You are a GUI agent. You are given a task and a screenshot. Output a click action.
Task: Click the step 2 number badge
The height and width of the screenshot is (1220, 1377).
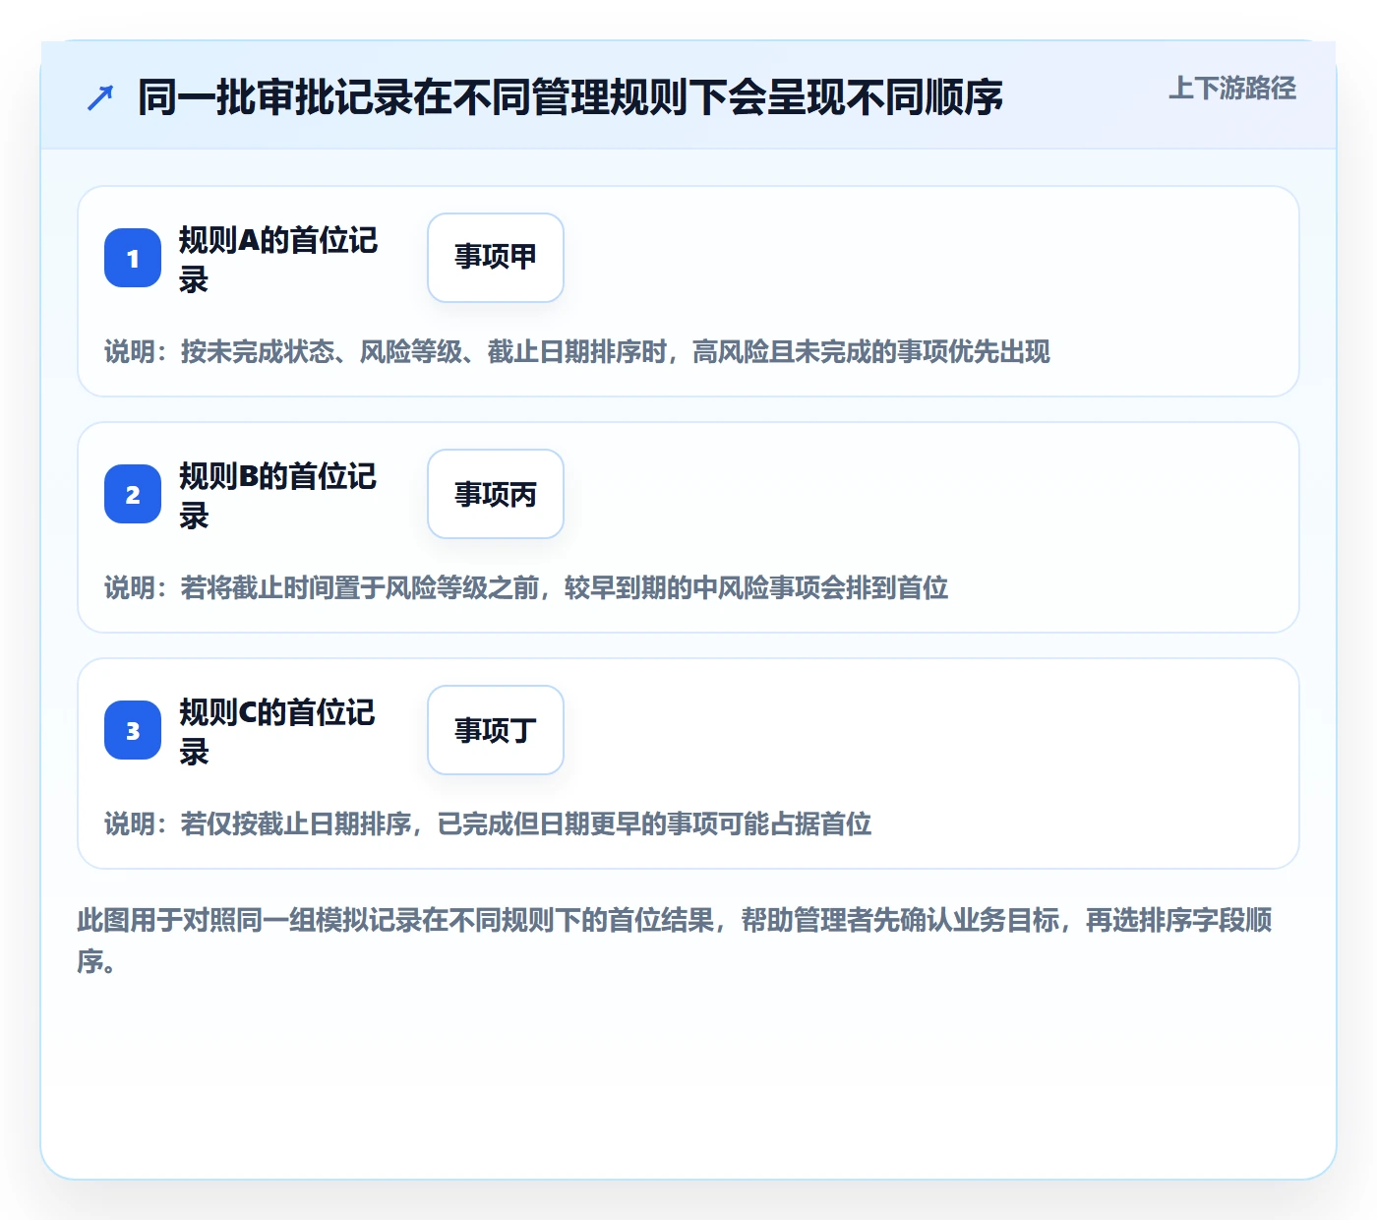[x=133, y=494]
